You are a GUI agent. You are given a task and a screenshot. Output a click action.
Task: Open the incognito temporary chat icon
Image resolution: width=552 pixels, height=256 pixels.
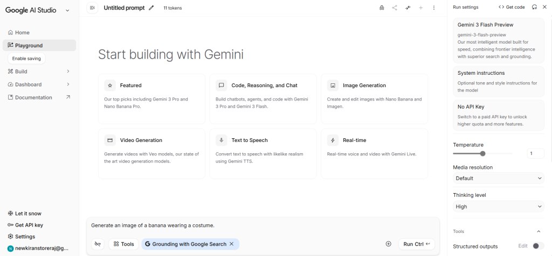pyautogui.click(x=382, y=8)
